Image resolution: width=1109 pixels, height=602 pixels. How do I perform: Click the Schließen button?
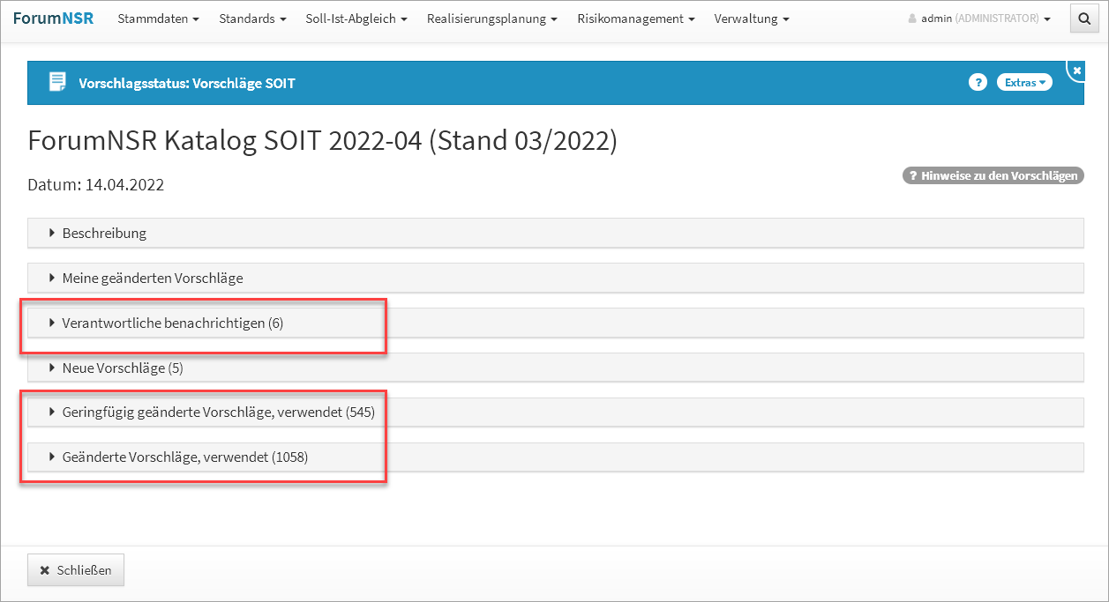click(76, 570)
